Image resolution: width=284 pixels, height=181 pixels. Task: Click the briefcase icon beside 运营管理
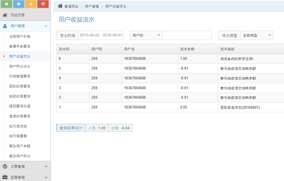5,177
